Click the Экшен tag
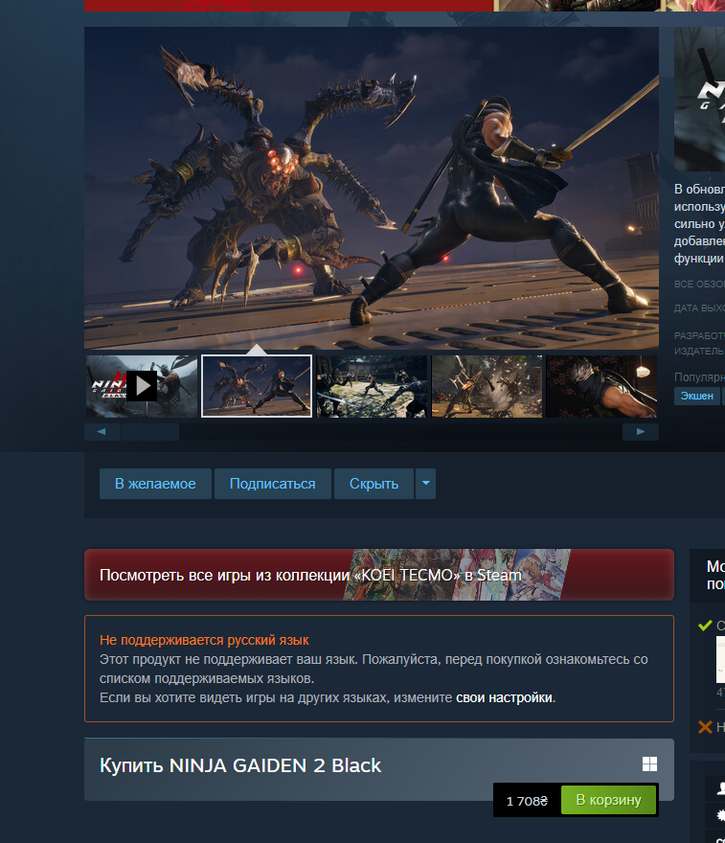Viewport: 725px width, 843px height. [697, 396]
